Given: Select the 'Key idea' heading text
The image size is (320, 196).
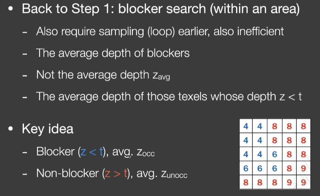Looking at the screenshot, I should (x=48, y=129).
